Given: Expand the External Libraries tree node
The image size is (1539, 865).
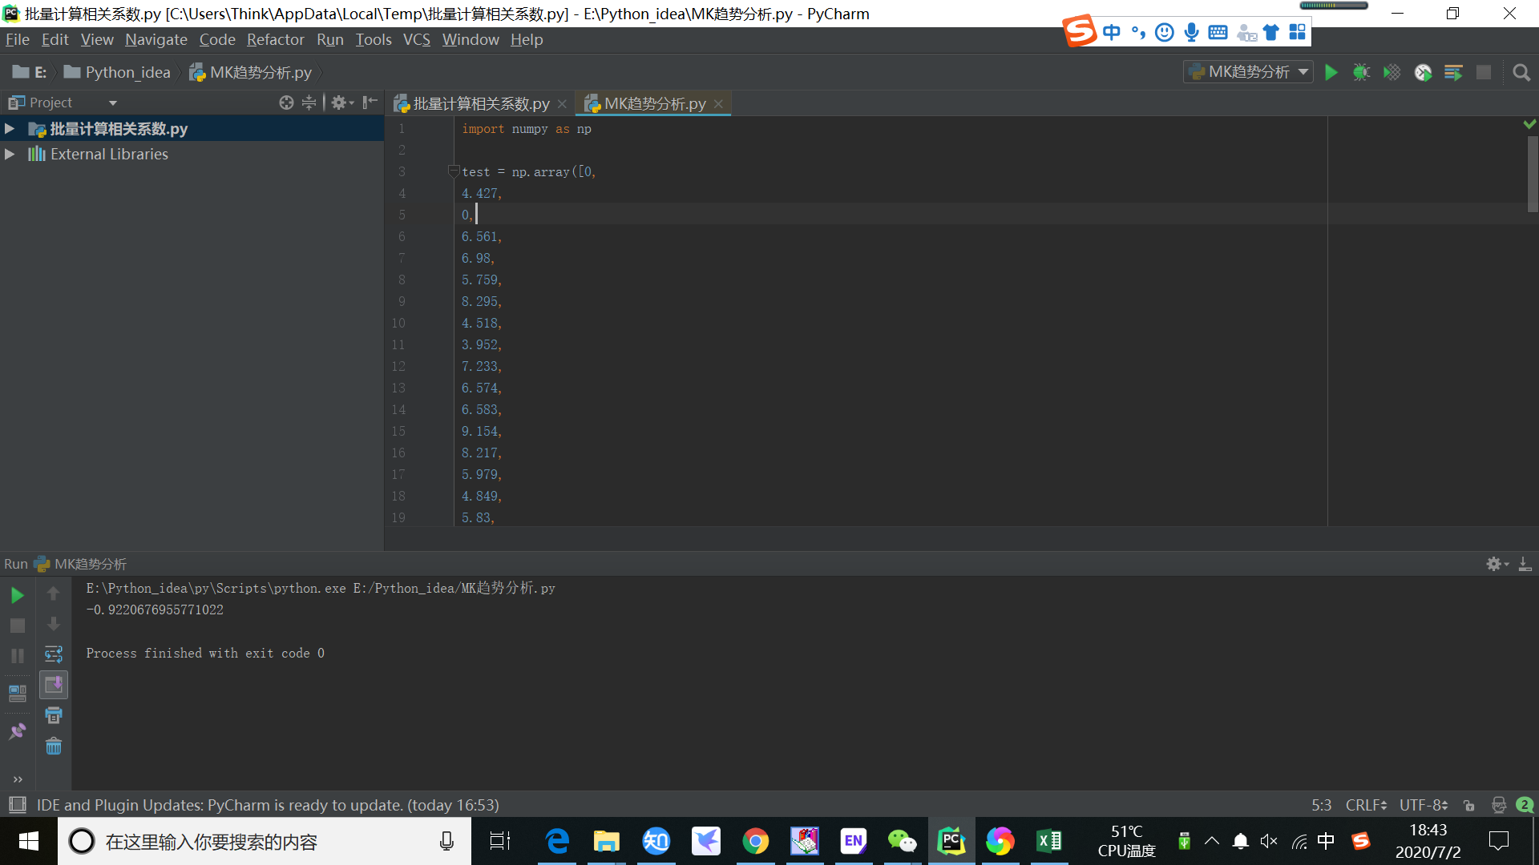Looking at the screenshot, I should pyautogui.click(x=10, y=154).
